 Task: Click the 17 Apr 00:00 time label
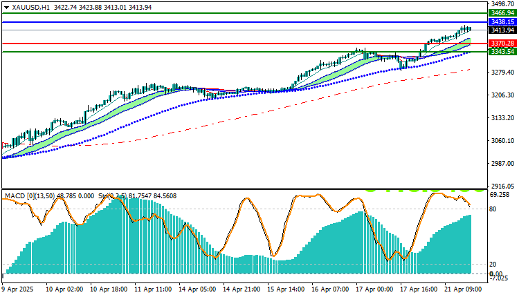pos(374,289)
